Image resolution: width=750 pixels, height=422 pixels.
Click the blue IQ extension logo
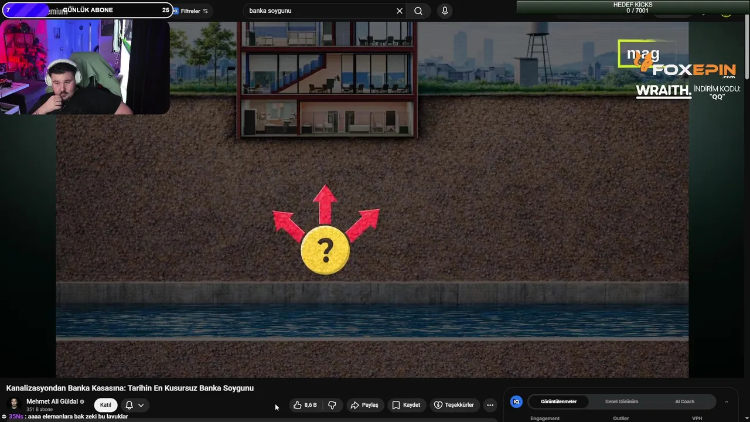pos(516,401)
